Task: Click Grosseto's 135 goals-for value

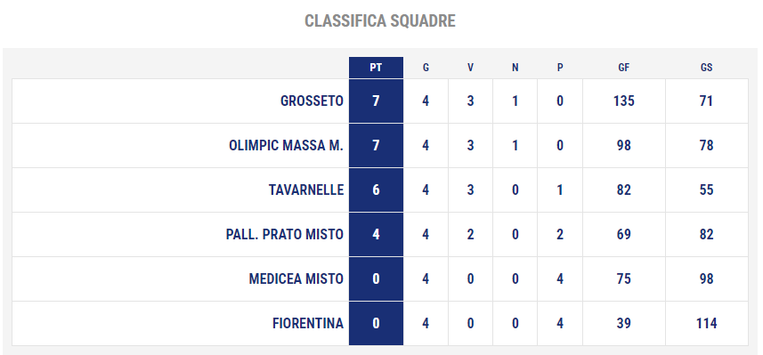Action: [623, 101]
